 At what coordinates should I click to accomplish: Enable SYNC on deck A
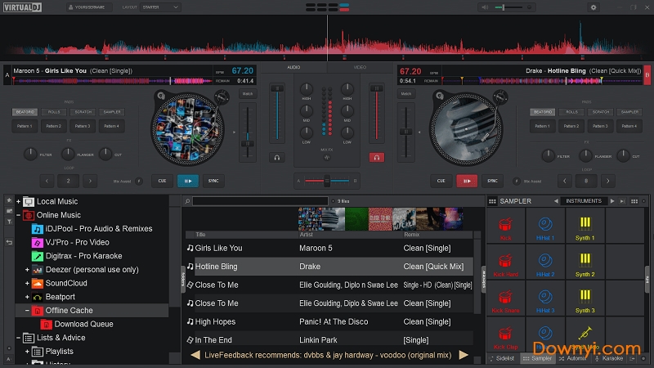click(x=213, y=181)
